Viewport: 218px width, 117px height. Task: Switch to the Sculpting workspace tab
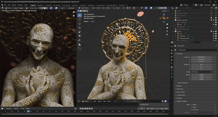[x=48, y=5]
